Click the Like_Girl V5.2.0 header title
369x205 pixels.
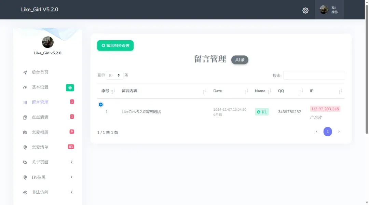tap(40, 10)
